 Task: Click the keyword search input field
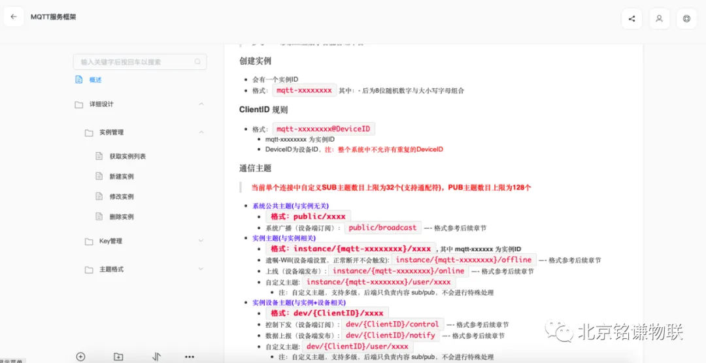point(134,62)
